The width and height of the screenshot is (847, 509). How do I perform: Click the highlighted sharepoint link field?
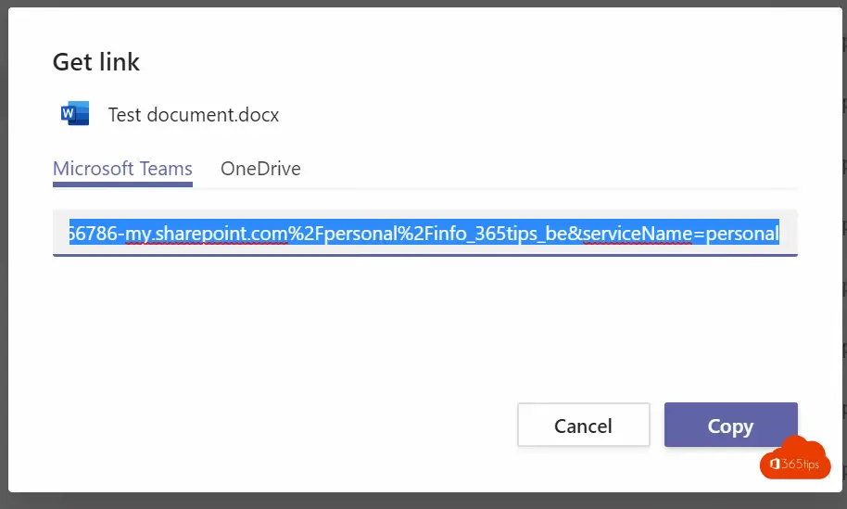tap(425, 233)
